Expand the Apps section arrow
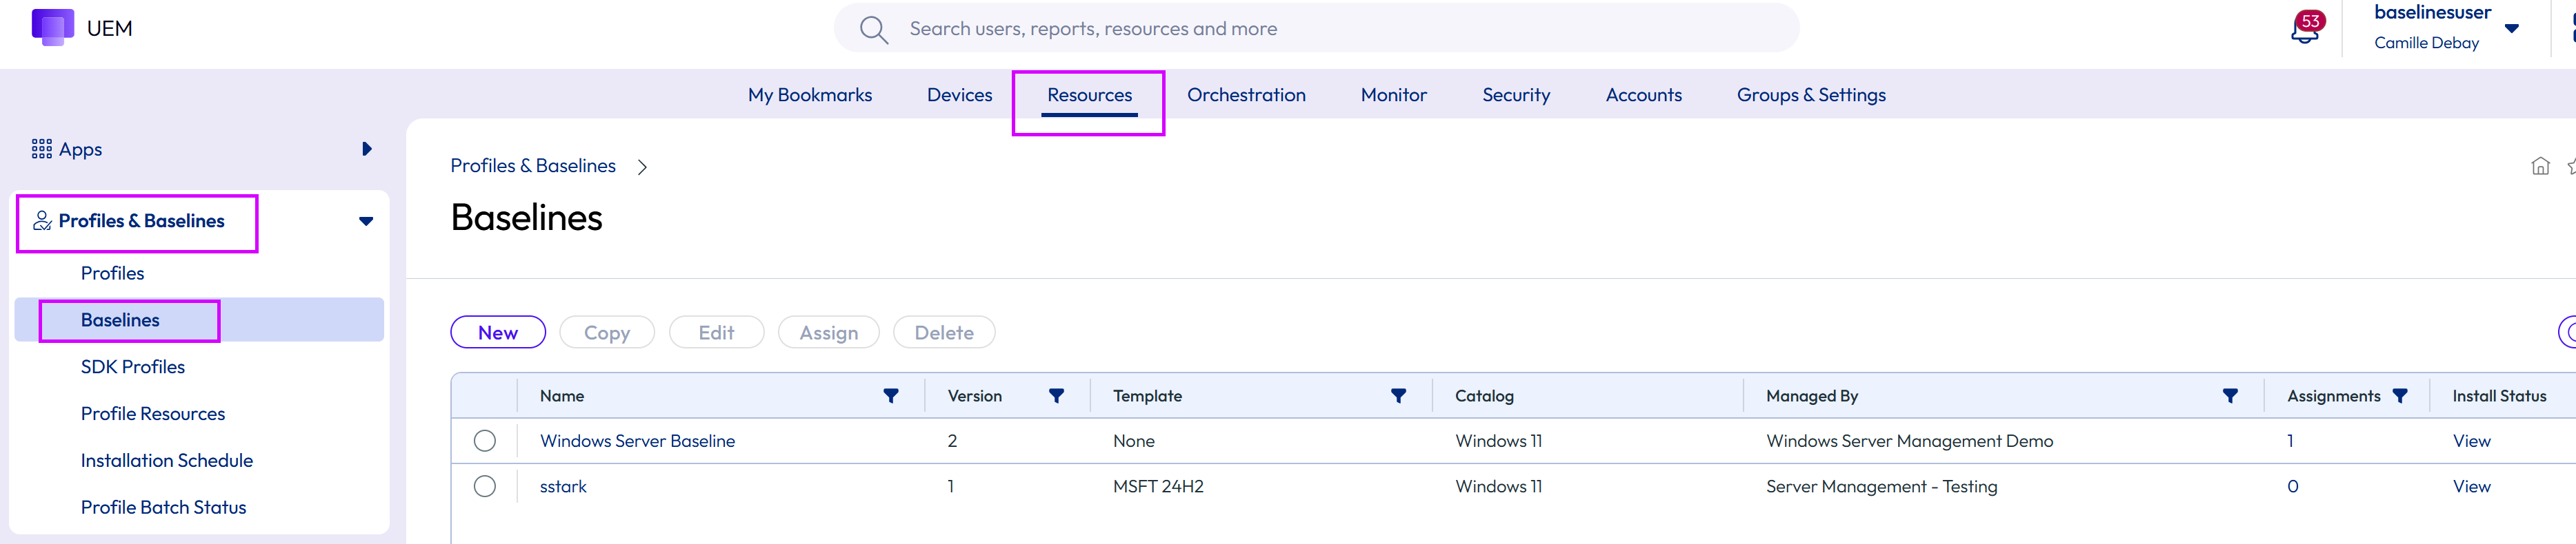Screen dimensions: 2576x544 pos(367,149)
